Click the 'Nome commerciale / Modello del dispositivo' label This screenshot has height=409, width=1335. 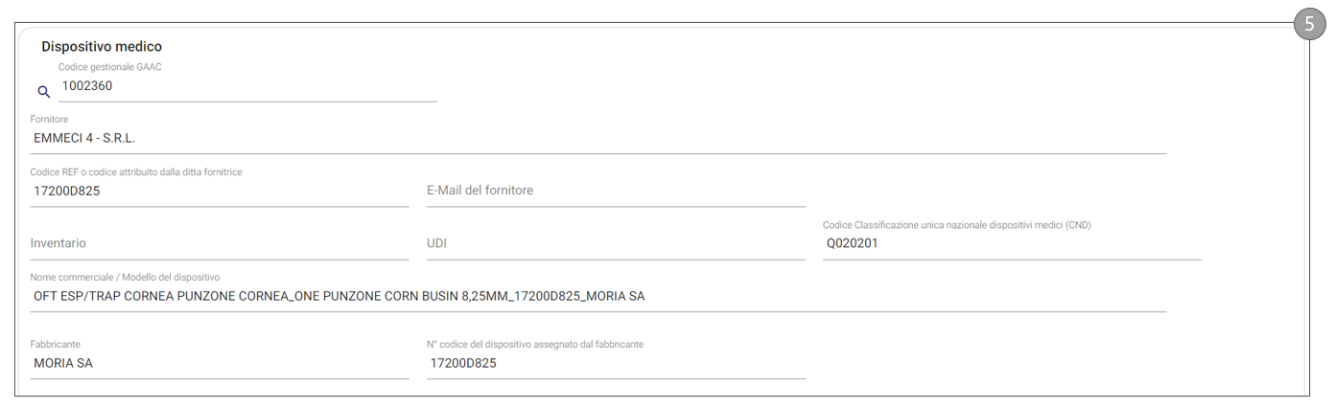[125, 278]
